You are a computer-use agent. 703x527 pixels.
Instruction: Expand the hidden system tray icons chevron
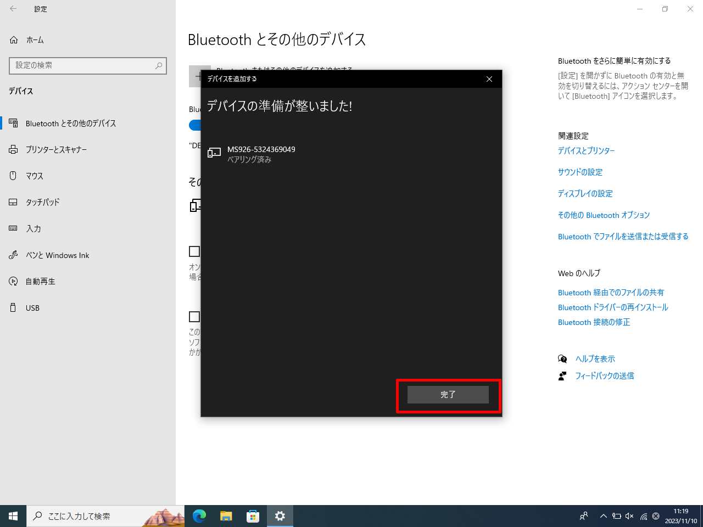tap(603, 516)
